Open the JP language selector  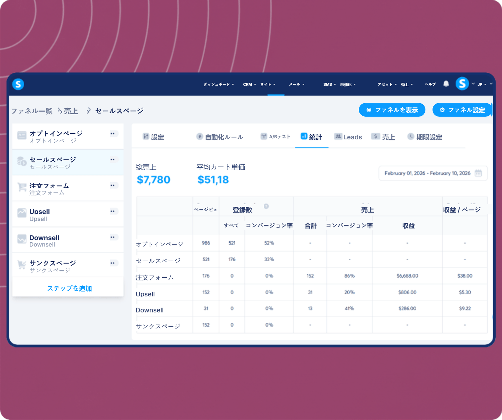[482, 85]
